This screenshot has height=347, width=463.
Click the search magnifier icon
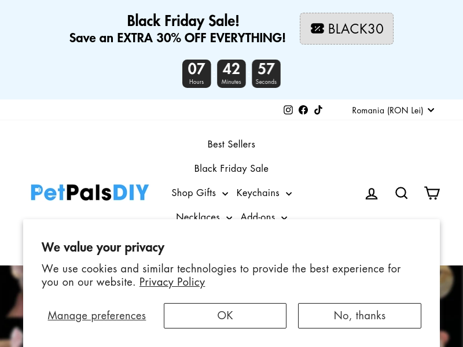[402, 193]
